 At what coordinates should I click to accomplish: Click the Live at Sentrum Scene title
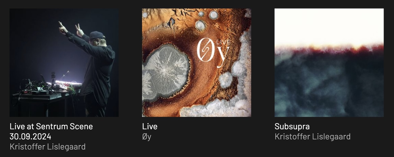pyautogui.click(x=51, y=126)
